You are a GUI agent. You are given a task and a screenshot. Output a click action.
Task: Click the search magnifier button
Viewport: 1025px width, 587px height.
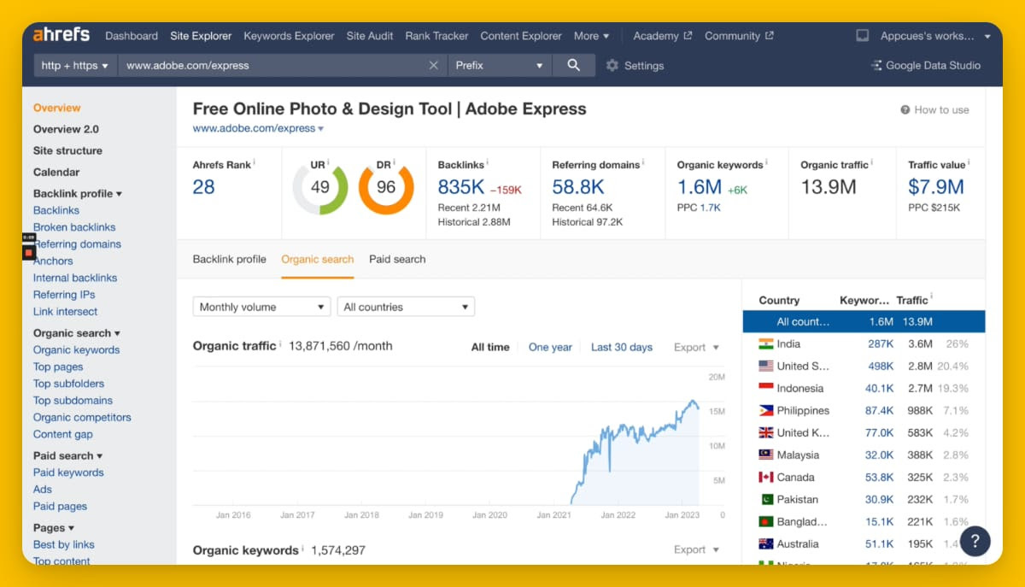(573, 65)
